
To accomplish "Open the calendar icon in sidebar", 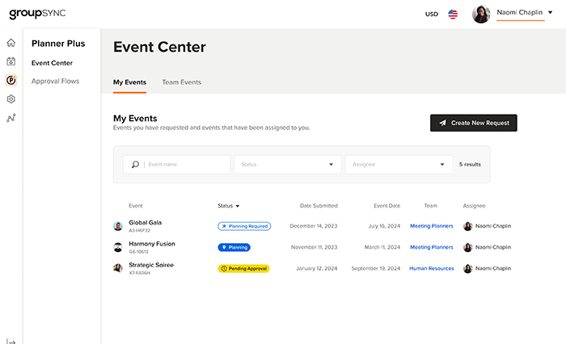I will [x=11, y=61].
